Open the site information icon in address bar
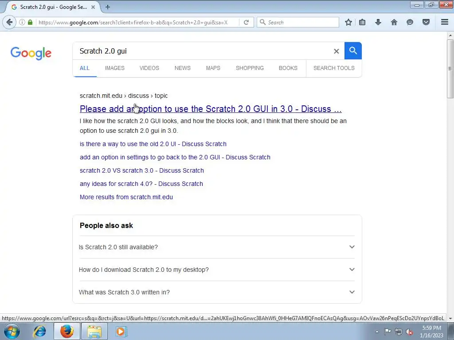 tap(22, 22)
